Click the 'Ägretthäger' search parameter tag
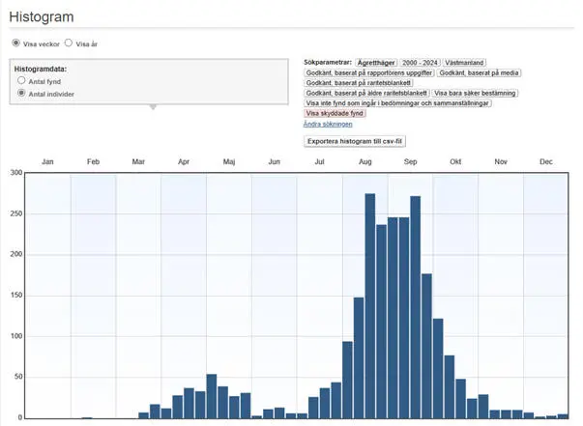Viewport: 583px width, 426px height. [x=377, y=62]
